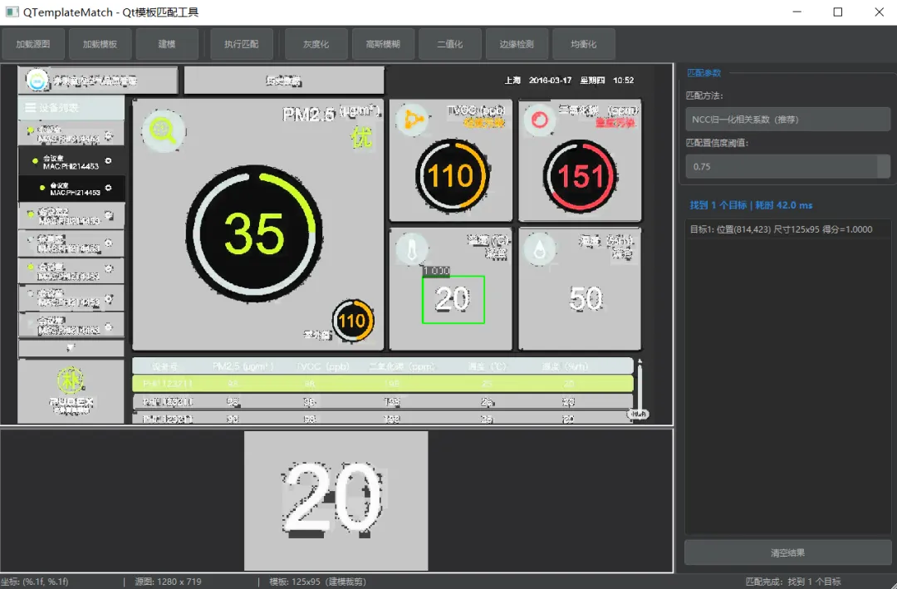Click the 加载源图 toolbar button
Image resolution: width=897 pixels, height=589 pixels.
click(33, 44)
